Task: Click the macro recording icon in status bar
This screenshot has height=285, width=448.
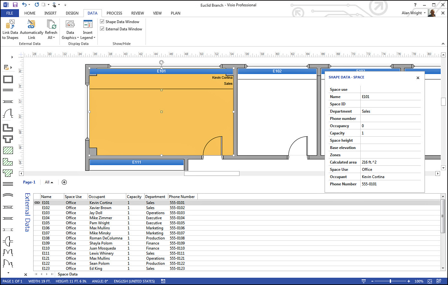Action: [163, 281]
